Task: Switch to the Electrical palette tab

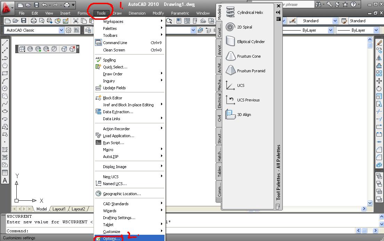Action: [x=219, y=100]
